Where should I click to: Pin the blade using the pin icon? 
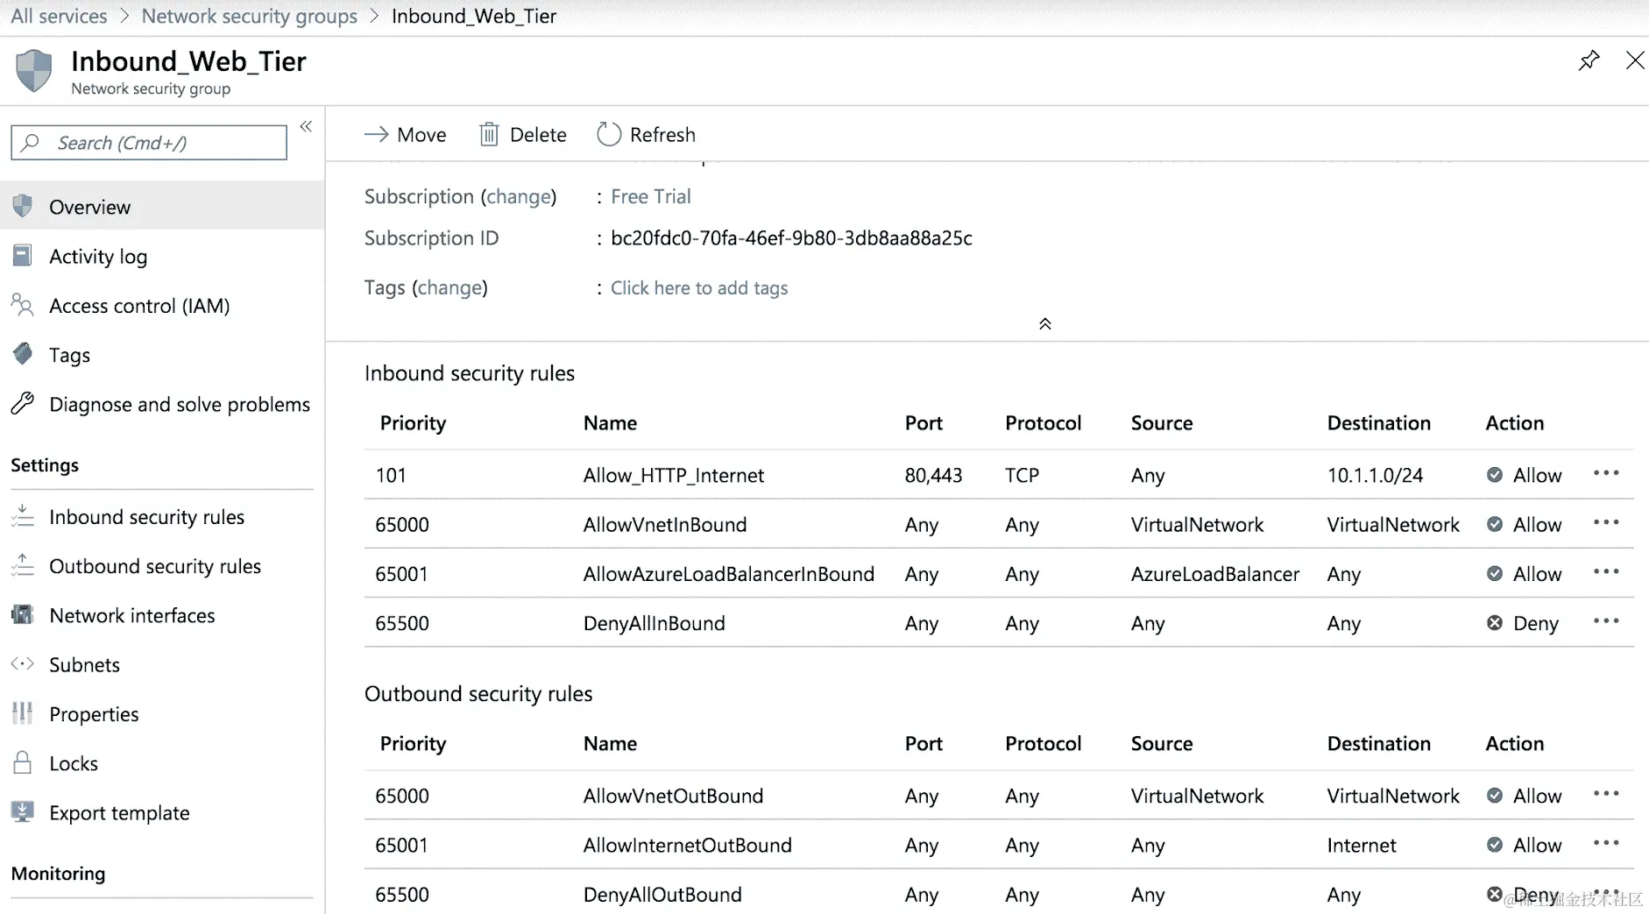(x=1589, y=60)
